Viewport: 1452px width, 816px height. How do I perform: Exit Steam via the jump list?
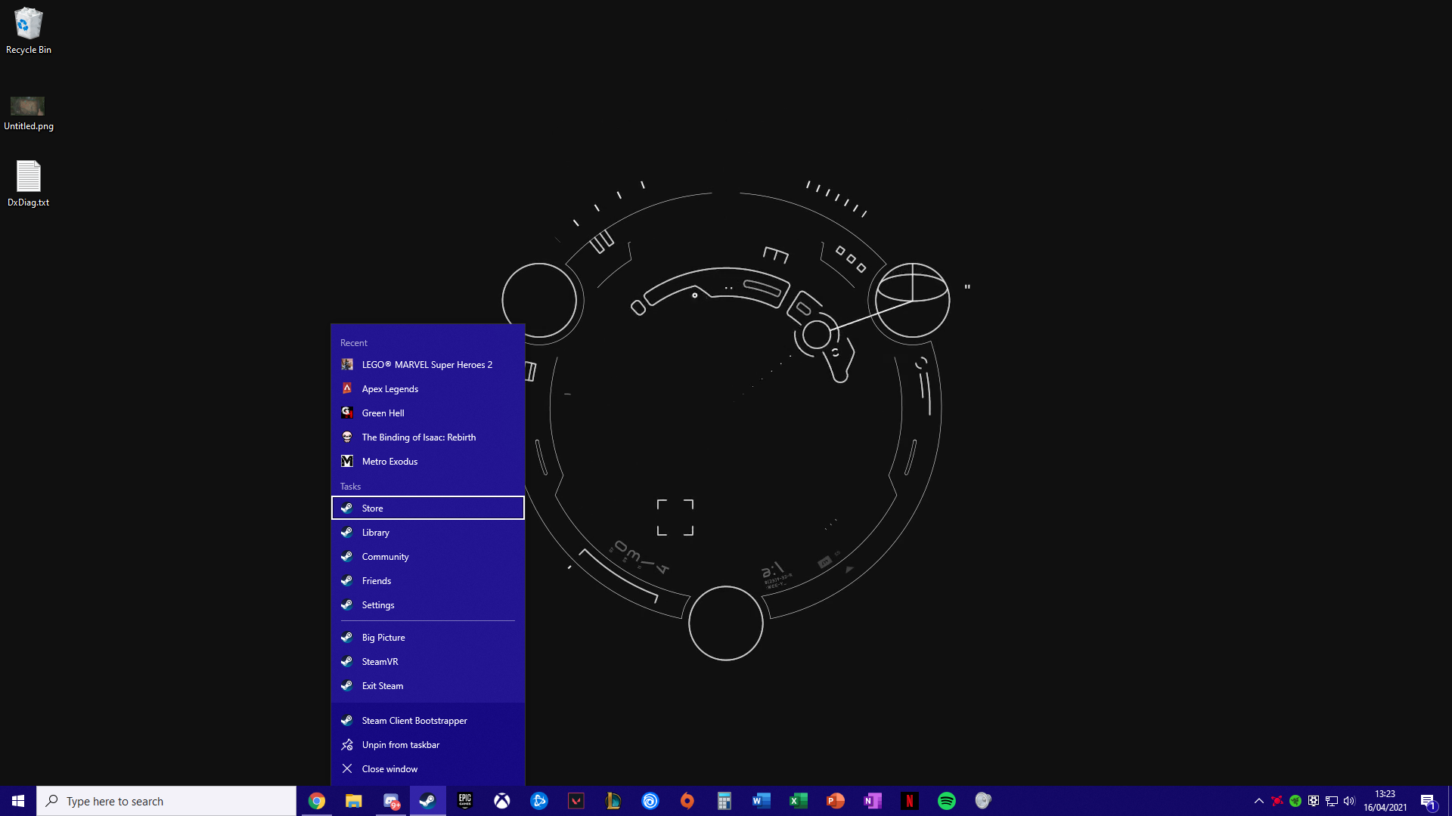383,685
